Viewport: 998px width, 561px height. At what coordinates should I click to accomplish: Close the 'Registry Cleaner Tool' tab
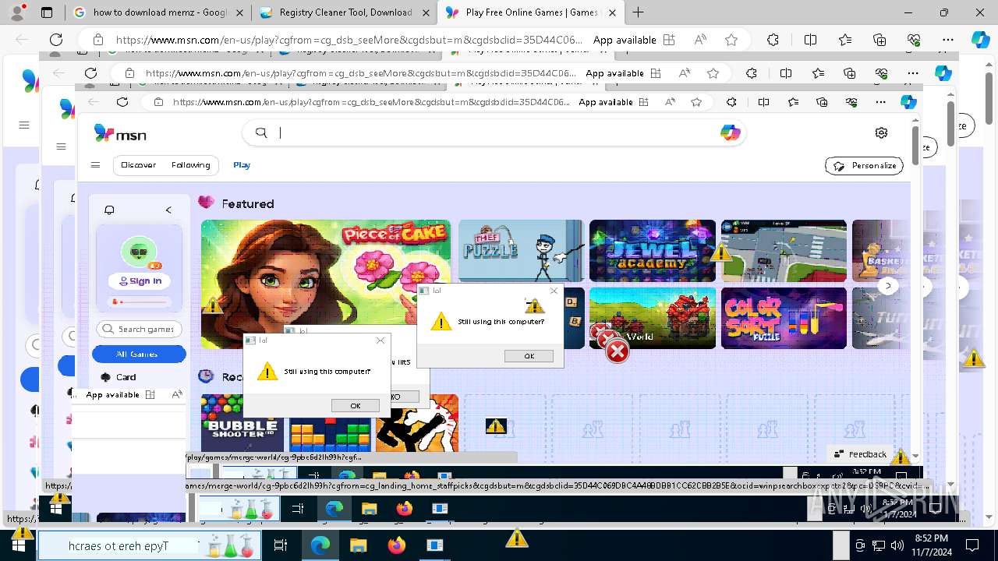(x=425, y=12)
